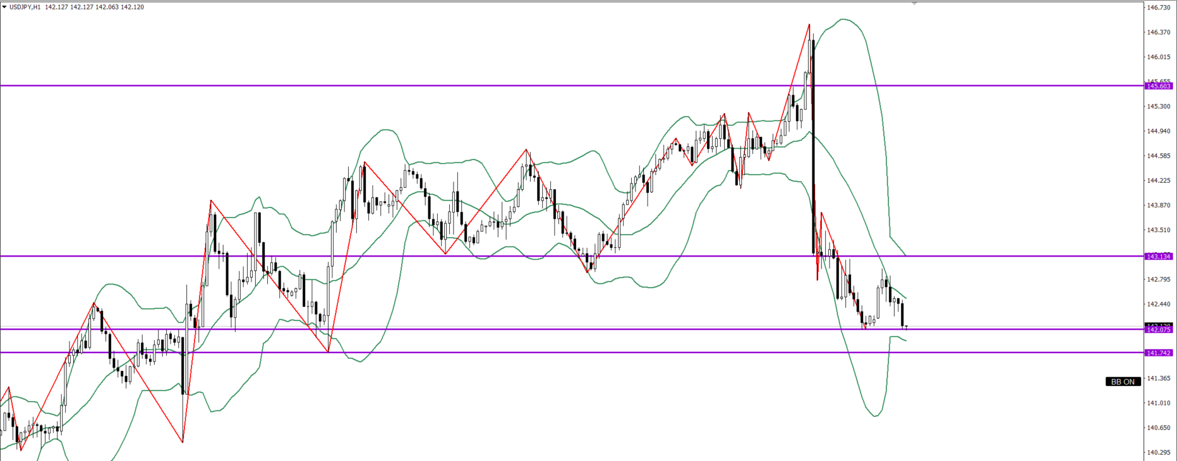Viewport: 1177px width, 461px height.
Task: Select the purple 142.075 price label
Action: pyautogui.click(x=1159, y=329)
